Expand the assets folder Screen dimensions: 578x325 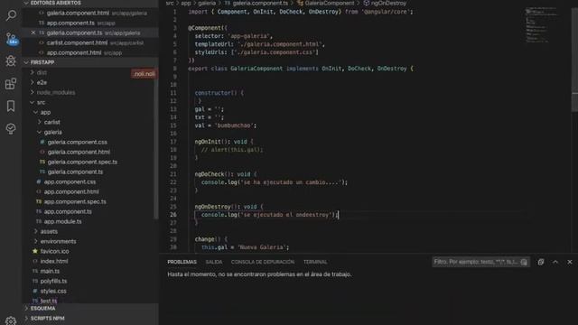49,231
